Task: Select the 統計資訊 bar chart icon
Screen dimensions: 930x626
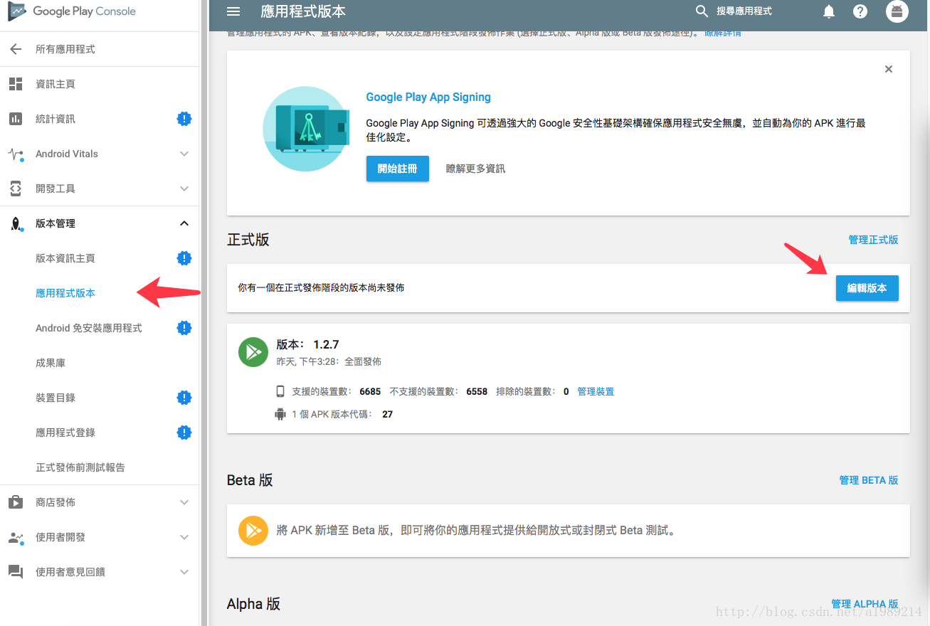Action: tap(15, 118)
